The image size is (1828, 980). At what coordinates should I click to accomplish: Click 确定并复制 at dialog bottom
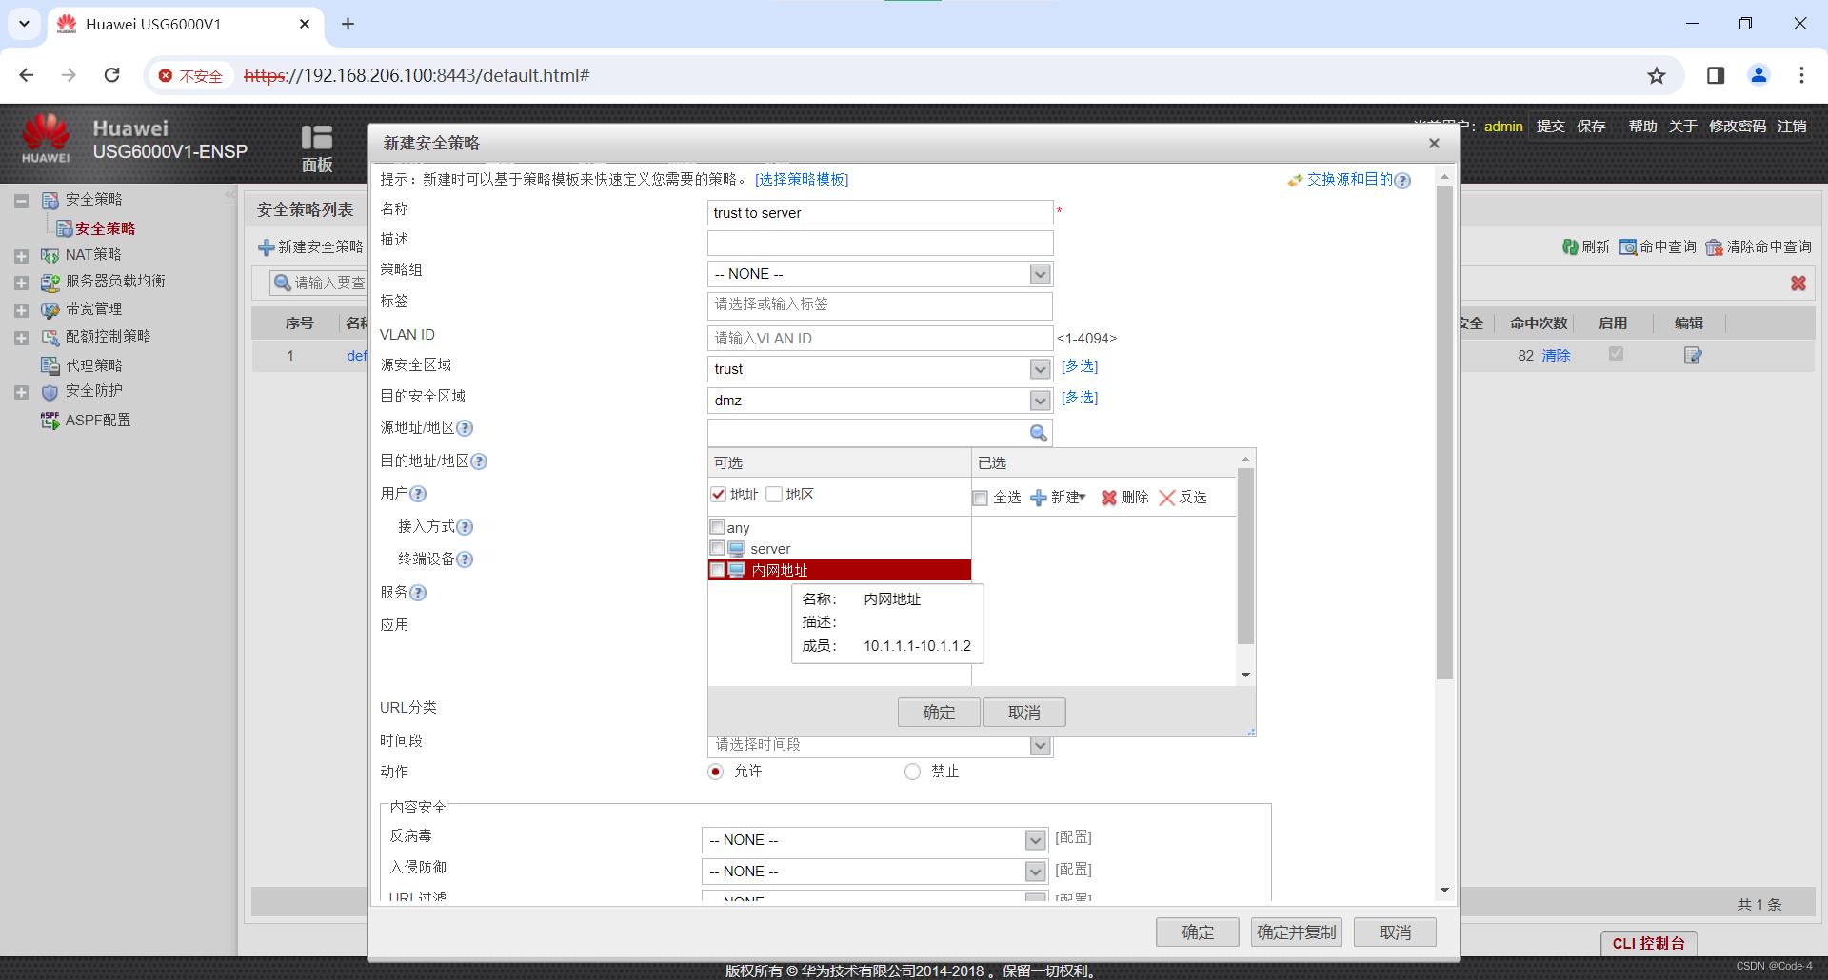1296,932
